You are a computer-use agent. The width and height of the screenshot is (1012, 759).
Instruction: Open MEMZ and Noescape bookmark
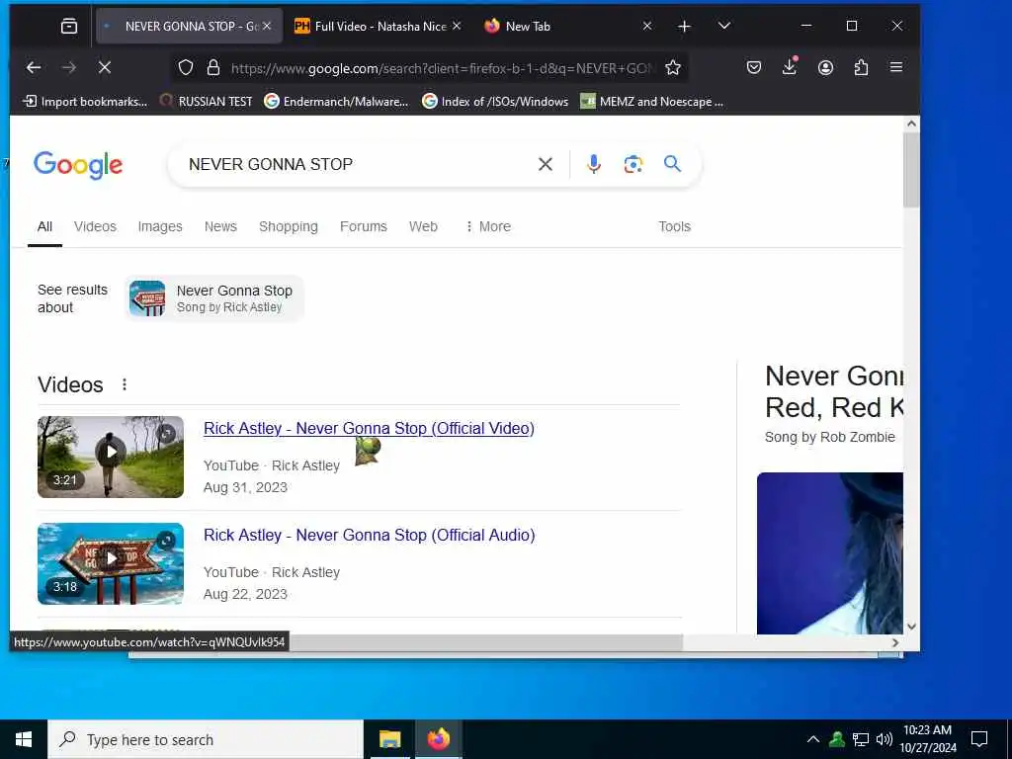(x=652, y=102)
